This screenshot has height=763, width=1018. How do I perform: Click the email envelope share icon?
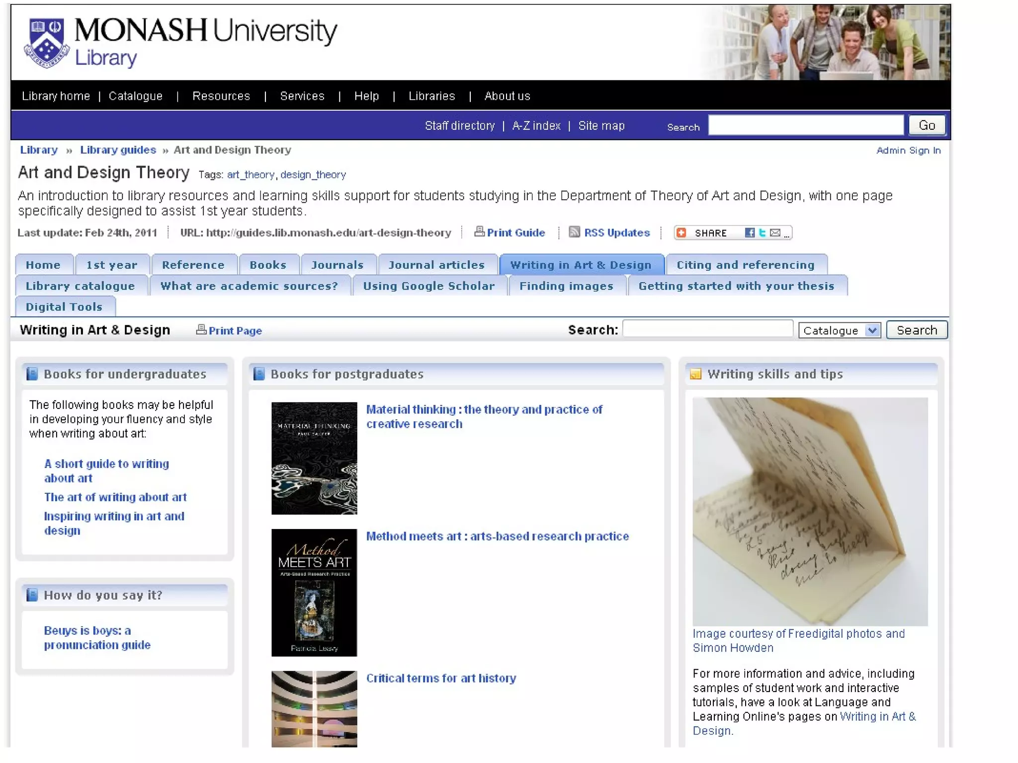(x=775, y=232)
